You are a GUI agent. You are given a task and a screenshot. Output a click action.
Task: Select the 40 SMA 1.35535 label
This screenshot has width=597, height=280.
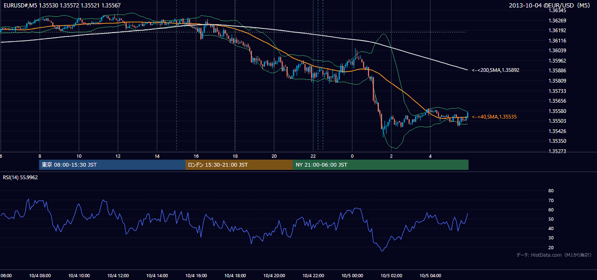[494, 117]
